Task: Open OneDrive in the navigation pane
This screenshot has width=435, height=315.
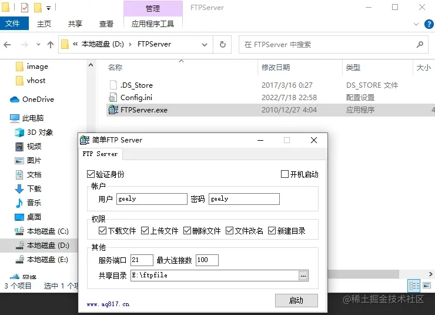Action: [32, 99]
